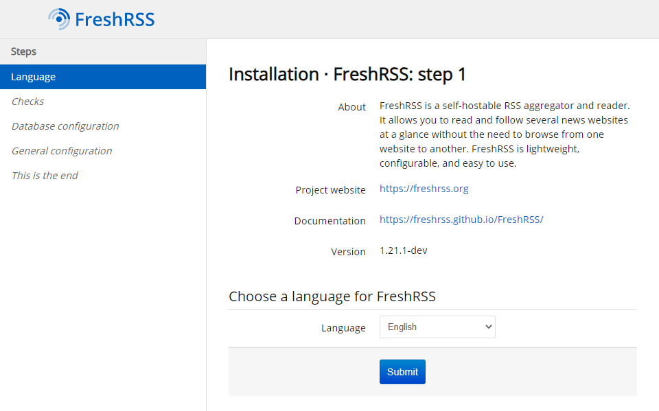Select the highlighted Language step
Image resolution: width=659 pixels, height=411 pixels.
click(x=33, y=76)
